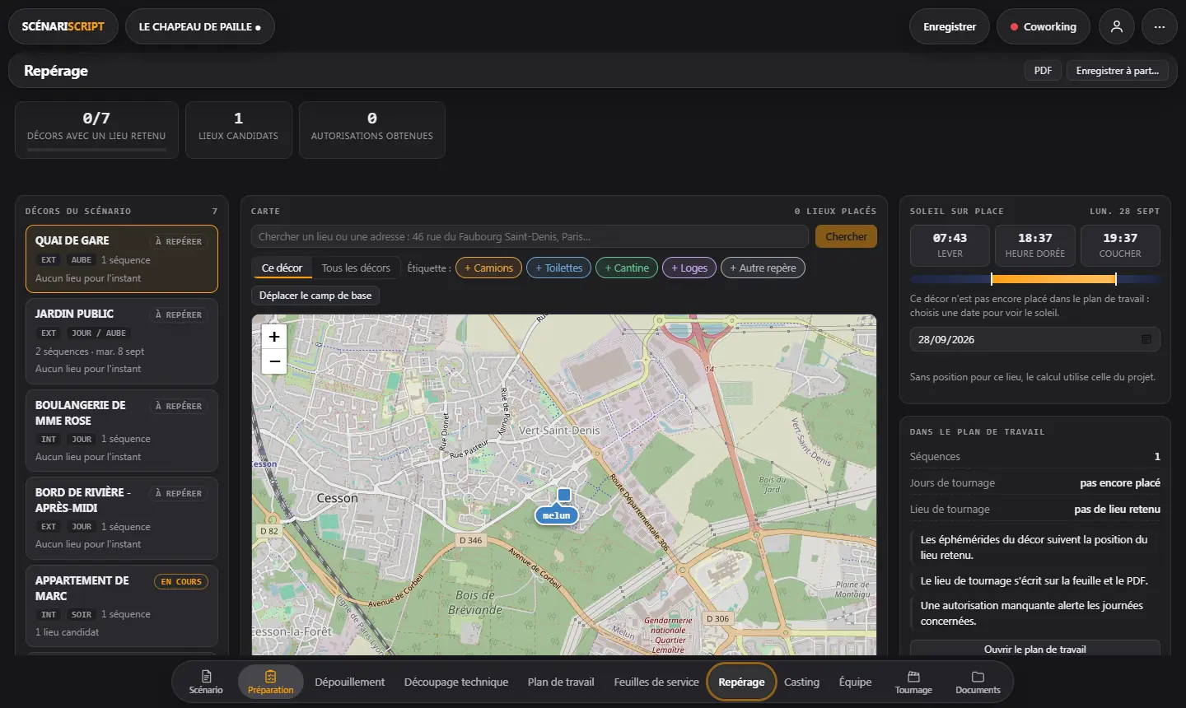Click Ouvrir le plan de travail
Viewport: 1186px width, 708px height.
pos(1035,649)
